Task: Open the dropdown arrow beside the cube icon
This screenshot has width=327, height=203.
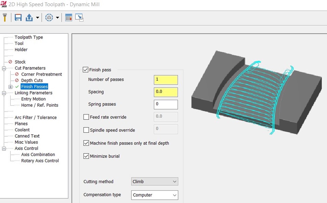Action: tap(57, 18)
